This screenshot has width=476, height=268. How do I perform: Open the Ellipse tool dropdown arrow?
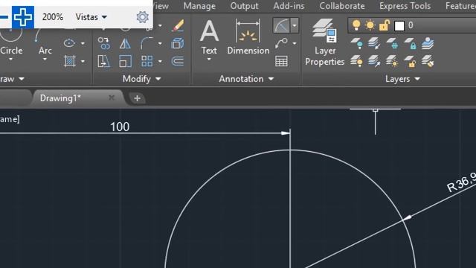click(x=83, y=43)
